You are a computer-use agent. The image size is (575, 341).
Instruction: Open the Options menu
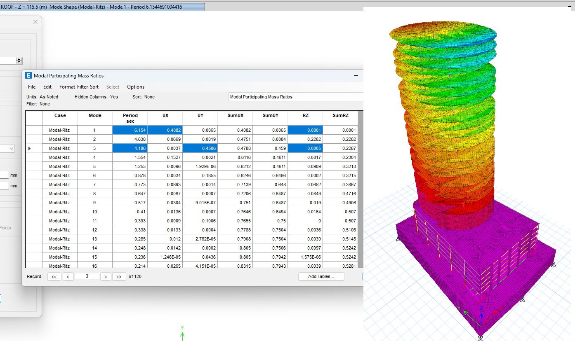click(136, 87)
